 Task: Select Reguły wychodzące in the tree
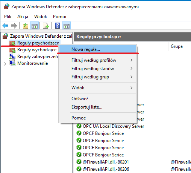pos(37,50)
